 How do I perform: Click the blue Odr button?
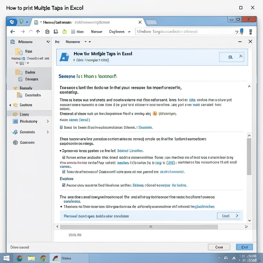pos(245,247)
